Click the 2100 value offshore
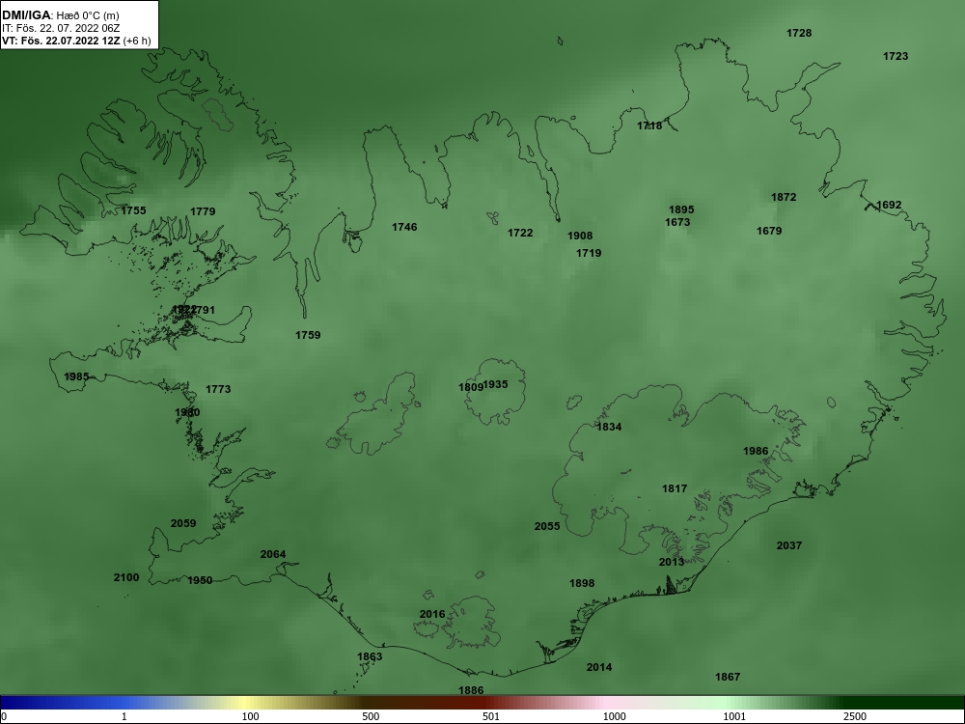The width and height of the screenshot is (965, 724). coord(126,577)
